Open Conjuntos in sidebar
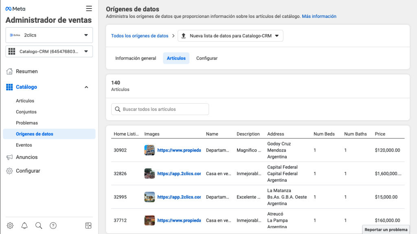 click(26, 112)
